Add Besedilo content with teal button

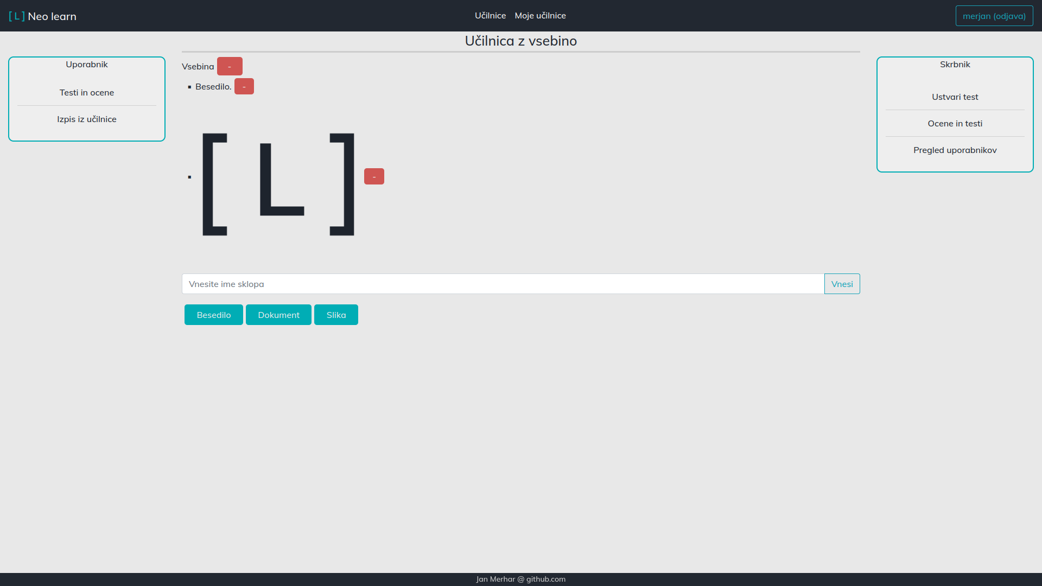[214, 315]
